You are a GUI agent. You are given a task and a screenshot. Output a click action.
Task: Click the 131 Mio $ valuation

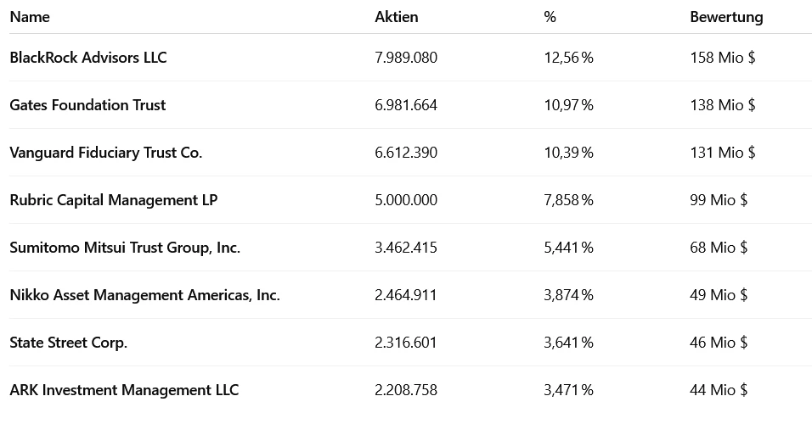click(x=723, y=153)
